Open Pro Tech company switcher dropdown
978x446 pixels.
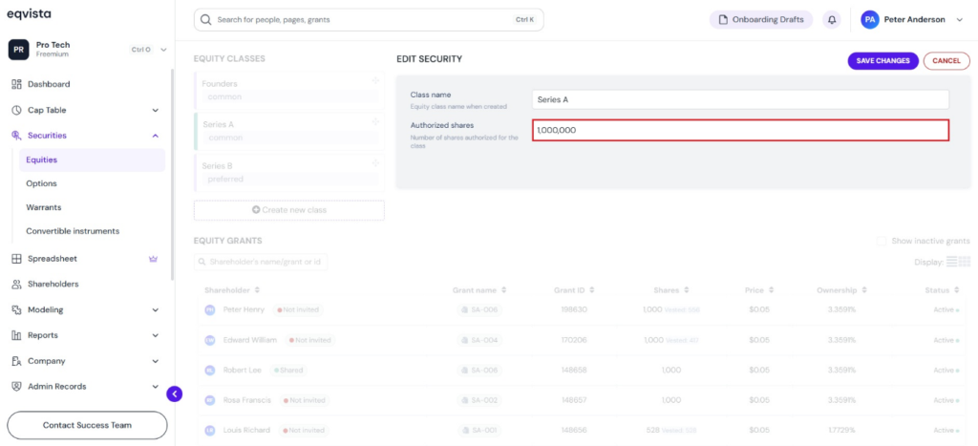[x=163, y=50]
